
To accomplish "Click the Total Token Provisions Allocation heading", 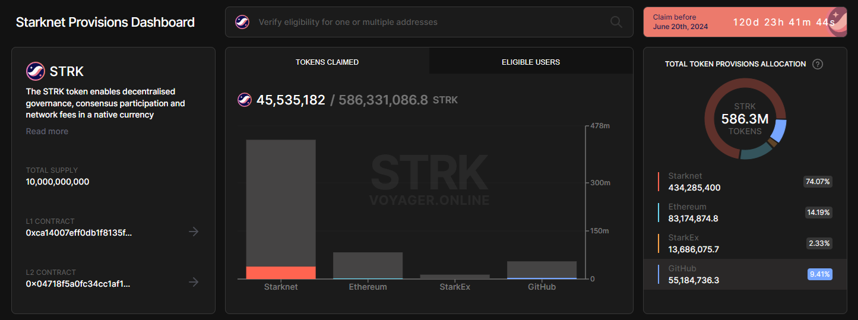I will point(736,64).
